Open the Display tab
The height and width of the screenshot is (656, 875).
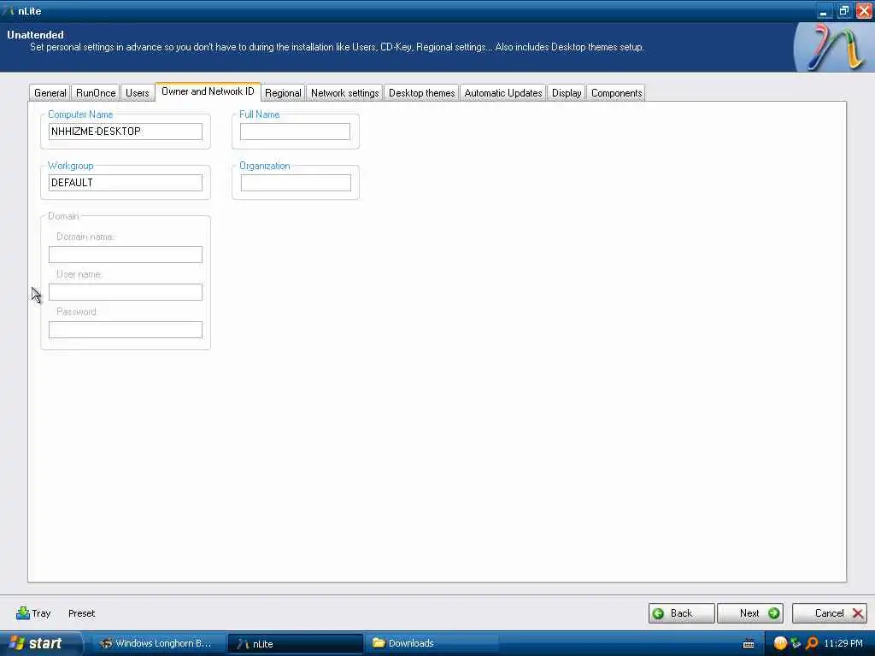tap(567, 92)
